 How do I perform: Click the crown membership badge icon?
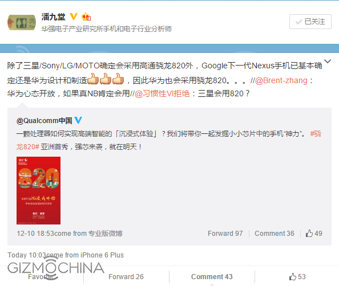pos(86,17)
